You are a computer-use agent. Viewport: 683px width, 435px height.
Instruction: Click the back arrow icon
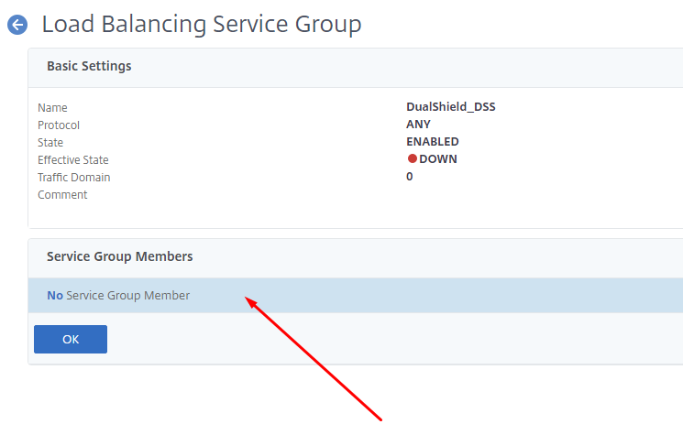tap(17, 25)
